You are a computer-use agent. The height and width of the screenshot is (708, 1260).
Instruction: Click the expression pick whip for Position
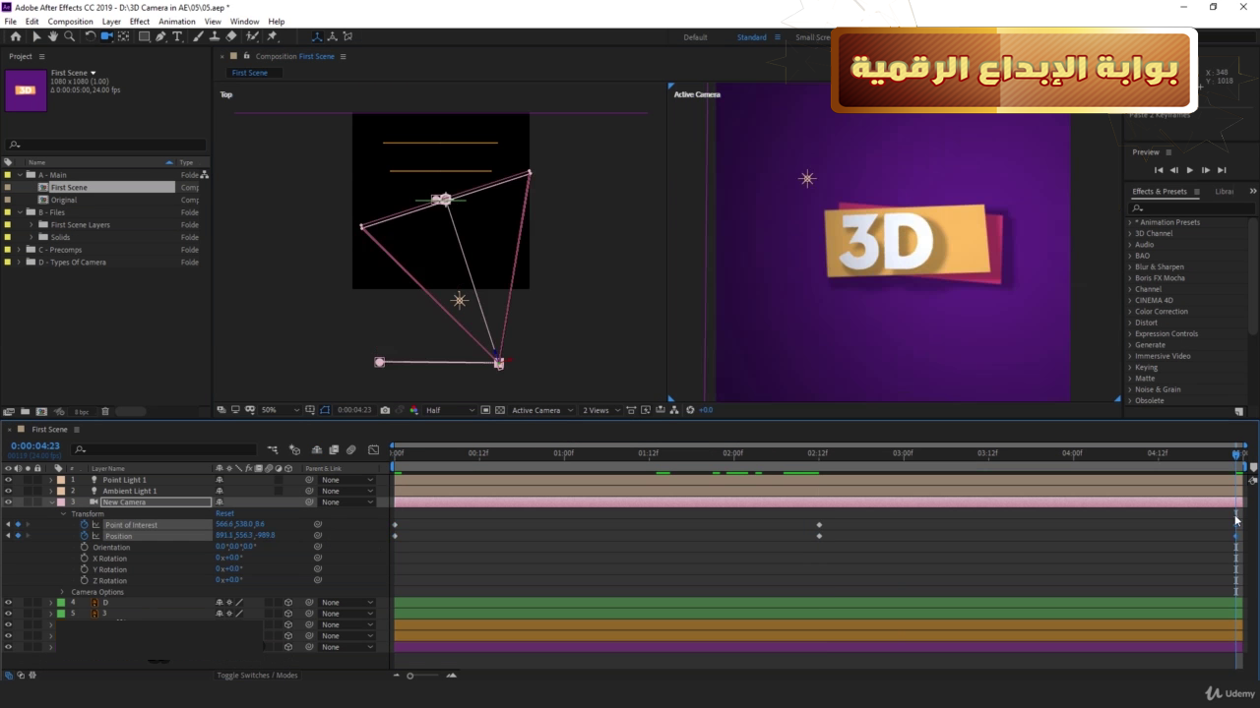point(317,536)
